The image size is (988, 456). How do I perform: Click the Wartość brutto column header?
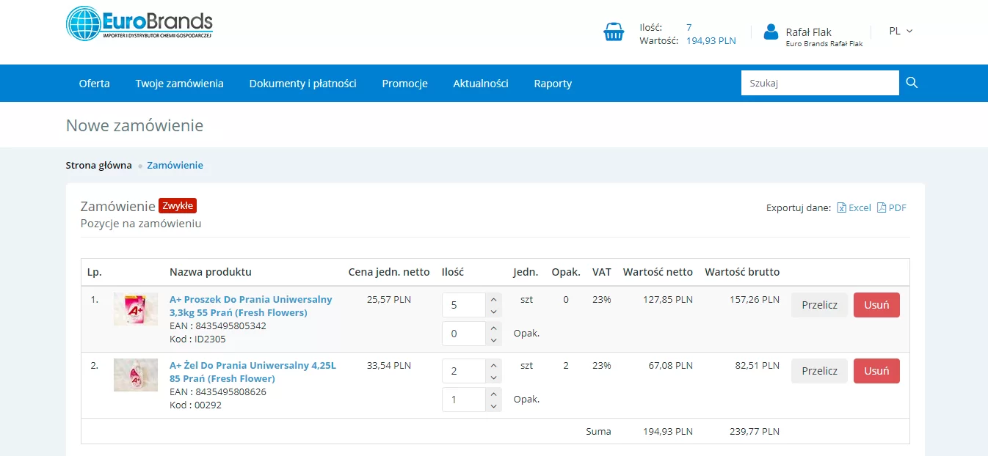coord(742,272)
